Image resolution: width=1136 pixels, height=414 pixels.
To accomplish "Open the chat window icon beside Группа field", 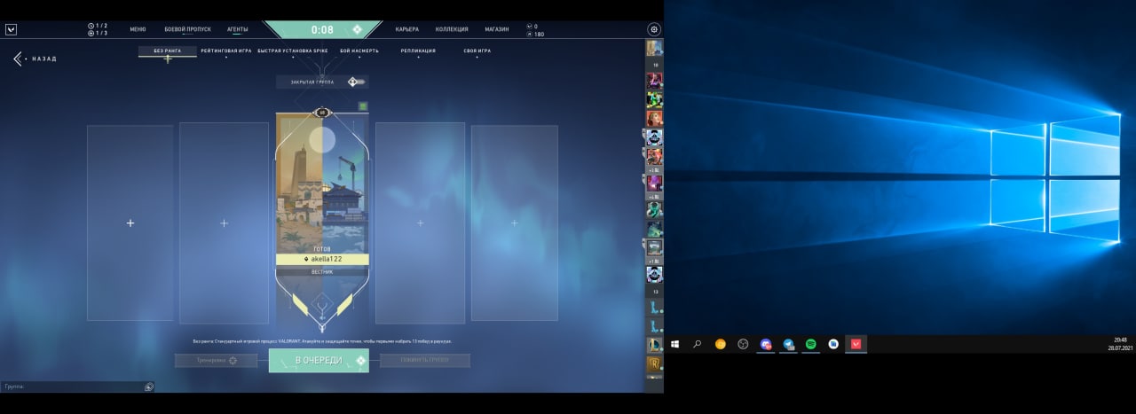I will click(x=149, y=387).
